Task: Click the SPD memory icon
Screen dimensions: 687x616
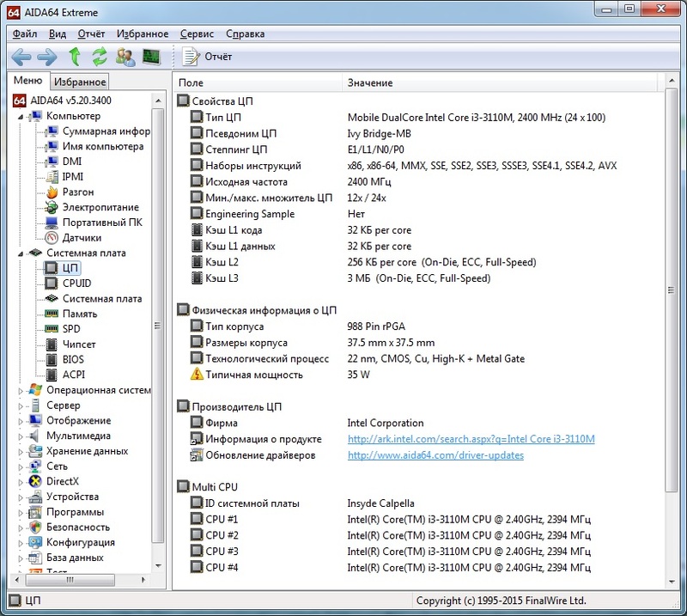Action: click(52, 329)
